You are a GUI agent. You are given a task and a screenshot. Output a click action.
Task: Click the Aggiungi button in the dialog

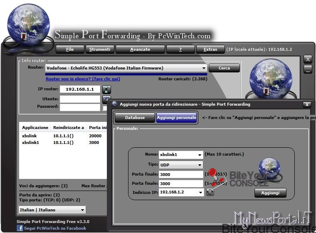270,193
